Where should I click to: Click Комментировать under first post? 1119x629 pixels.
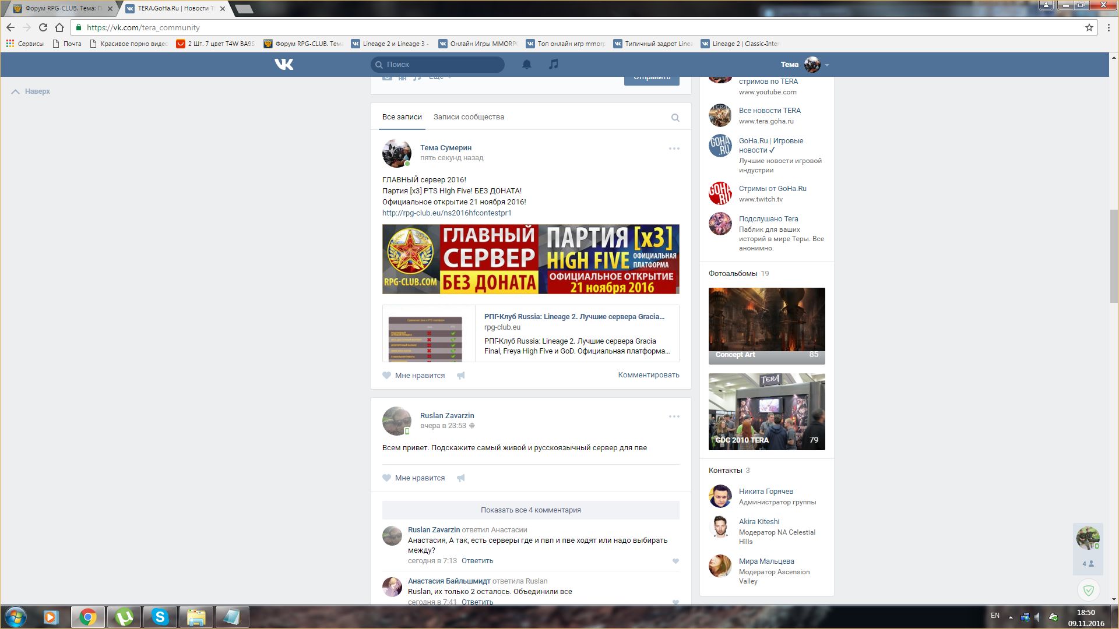(x=648, y=375)
